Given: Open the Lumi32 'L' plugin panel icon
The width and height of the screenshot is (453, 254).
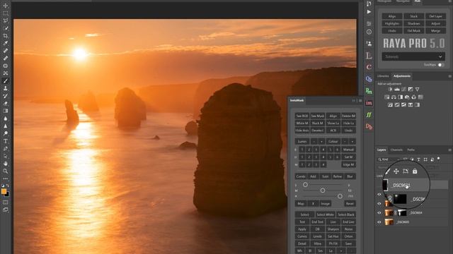Looking at the screenshot, I should [x=369, y=56].
